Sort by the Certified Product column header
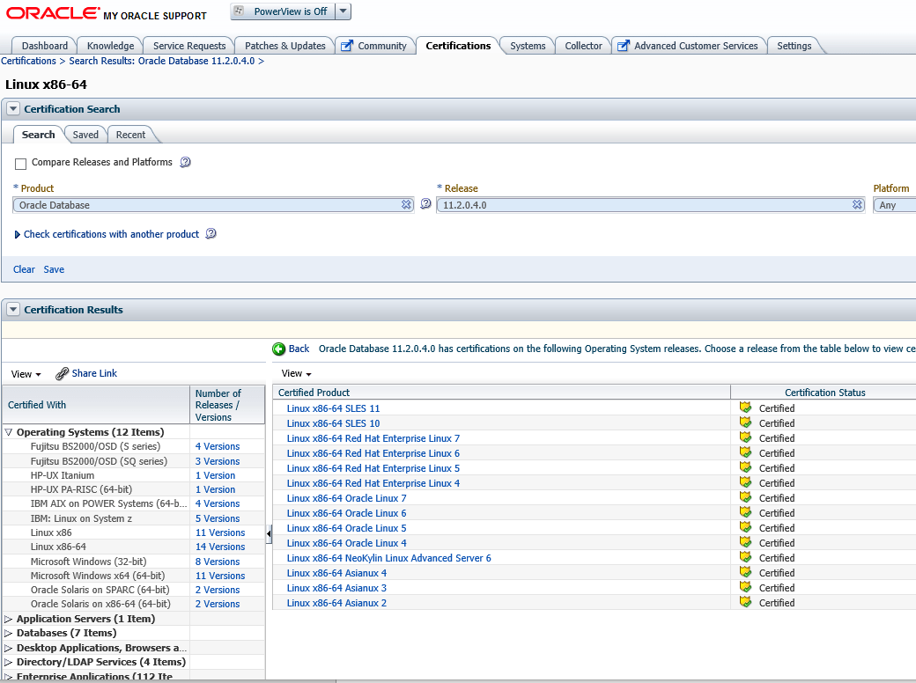The width and height of the screenshot is (916, 683). 501,393
